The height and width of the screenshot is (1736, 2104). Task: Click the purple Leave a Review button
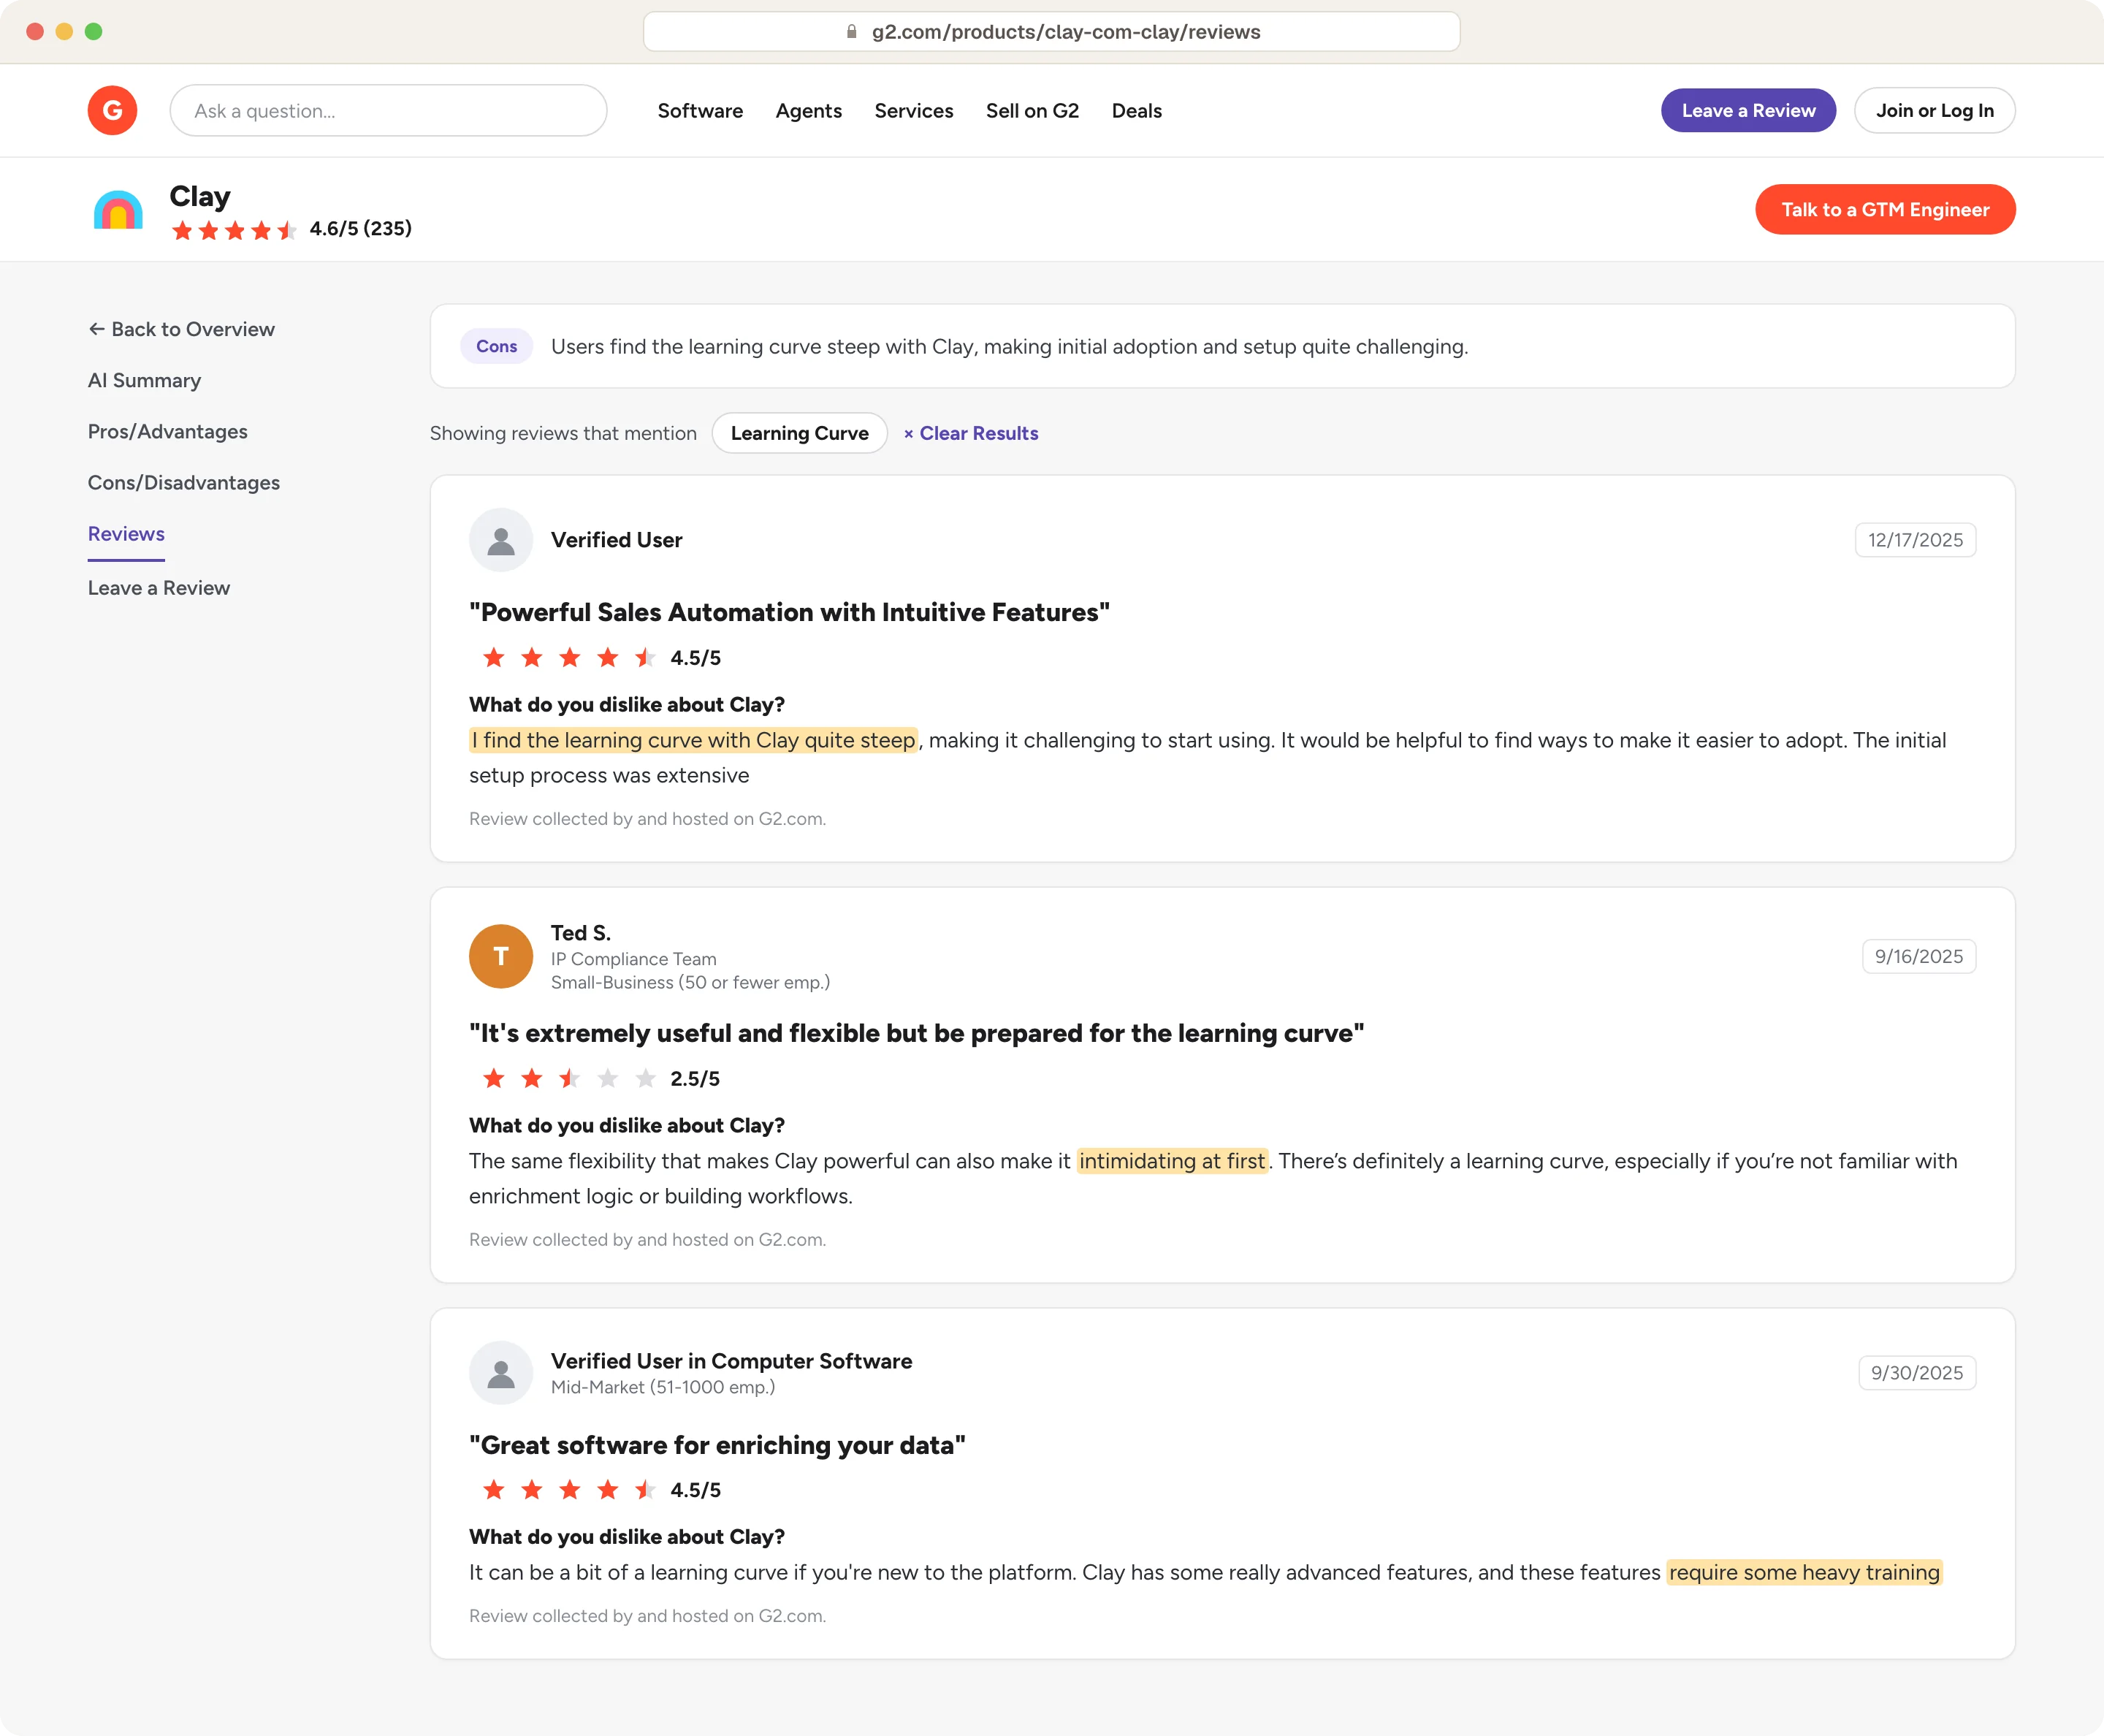click(1748, 110)
